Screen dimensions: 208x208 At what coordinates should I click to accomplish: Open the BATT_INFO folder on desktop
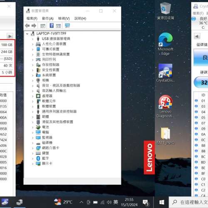[x=166, y=136]
